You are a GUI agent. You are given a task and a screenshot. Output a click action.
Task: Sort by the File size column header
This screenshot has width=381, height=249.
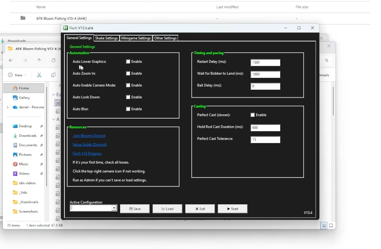tap(302, 7)
